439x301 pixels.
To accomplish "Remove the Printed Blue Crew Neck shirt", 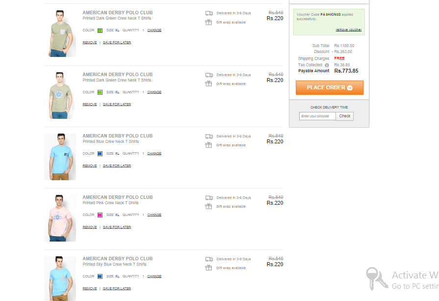I will 90,166.
